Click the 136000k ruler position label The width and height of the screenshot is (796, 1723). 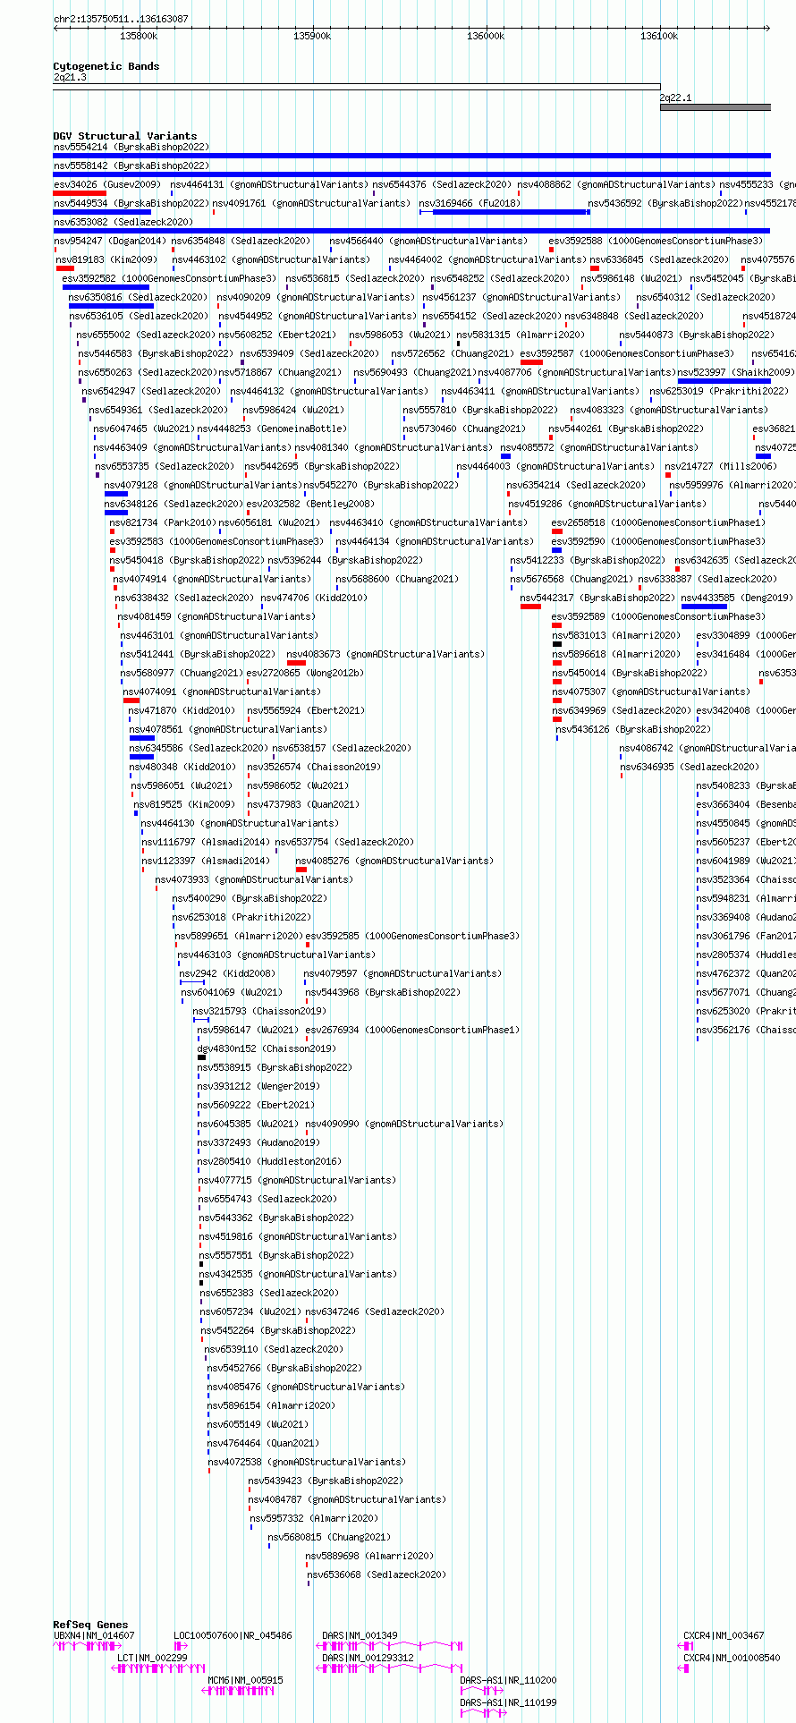[x=486, y=36]
